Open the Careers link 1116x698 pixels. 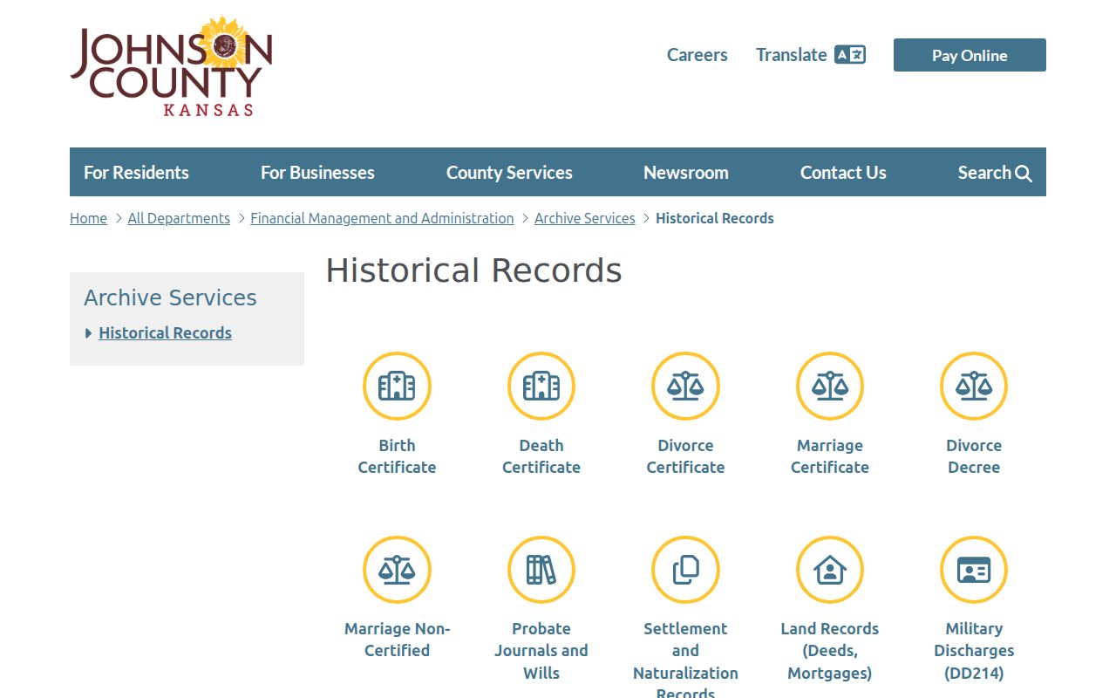697,55
